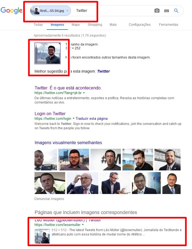Open Ferramentas
192x249 pixels.
click(169, 25)
